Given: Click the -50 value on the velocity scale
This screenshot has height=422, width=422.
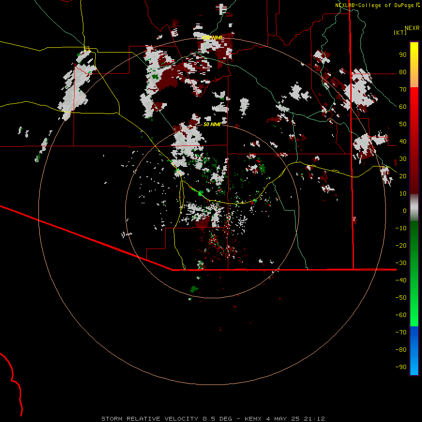Looking at the screenshot, I should (x=401, y=298).
